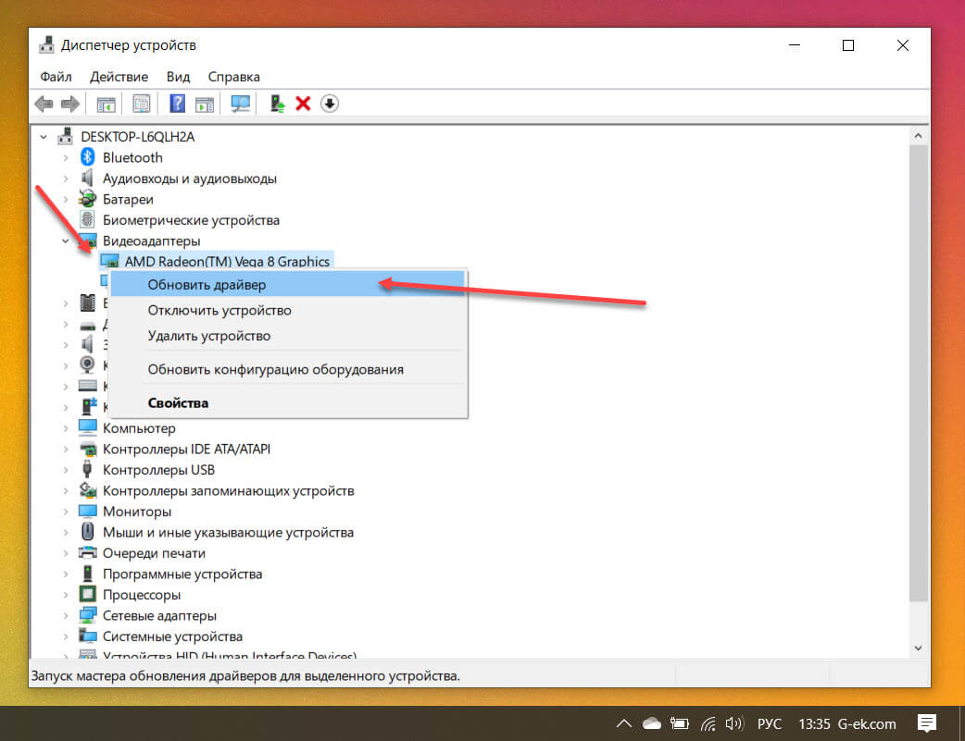Viewport: 965px width, 741px height.
Task: Select the Процессоры tree item
Action: tap(141, 595)
